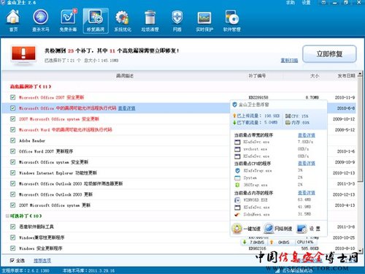
Task: Click the SohuNews.exe process icon
Action: [x=237, y=215]
